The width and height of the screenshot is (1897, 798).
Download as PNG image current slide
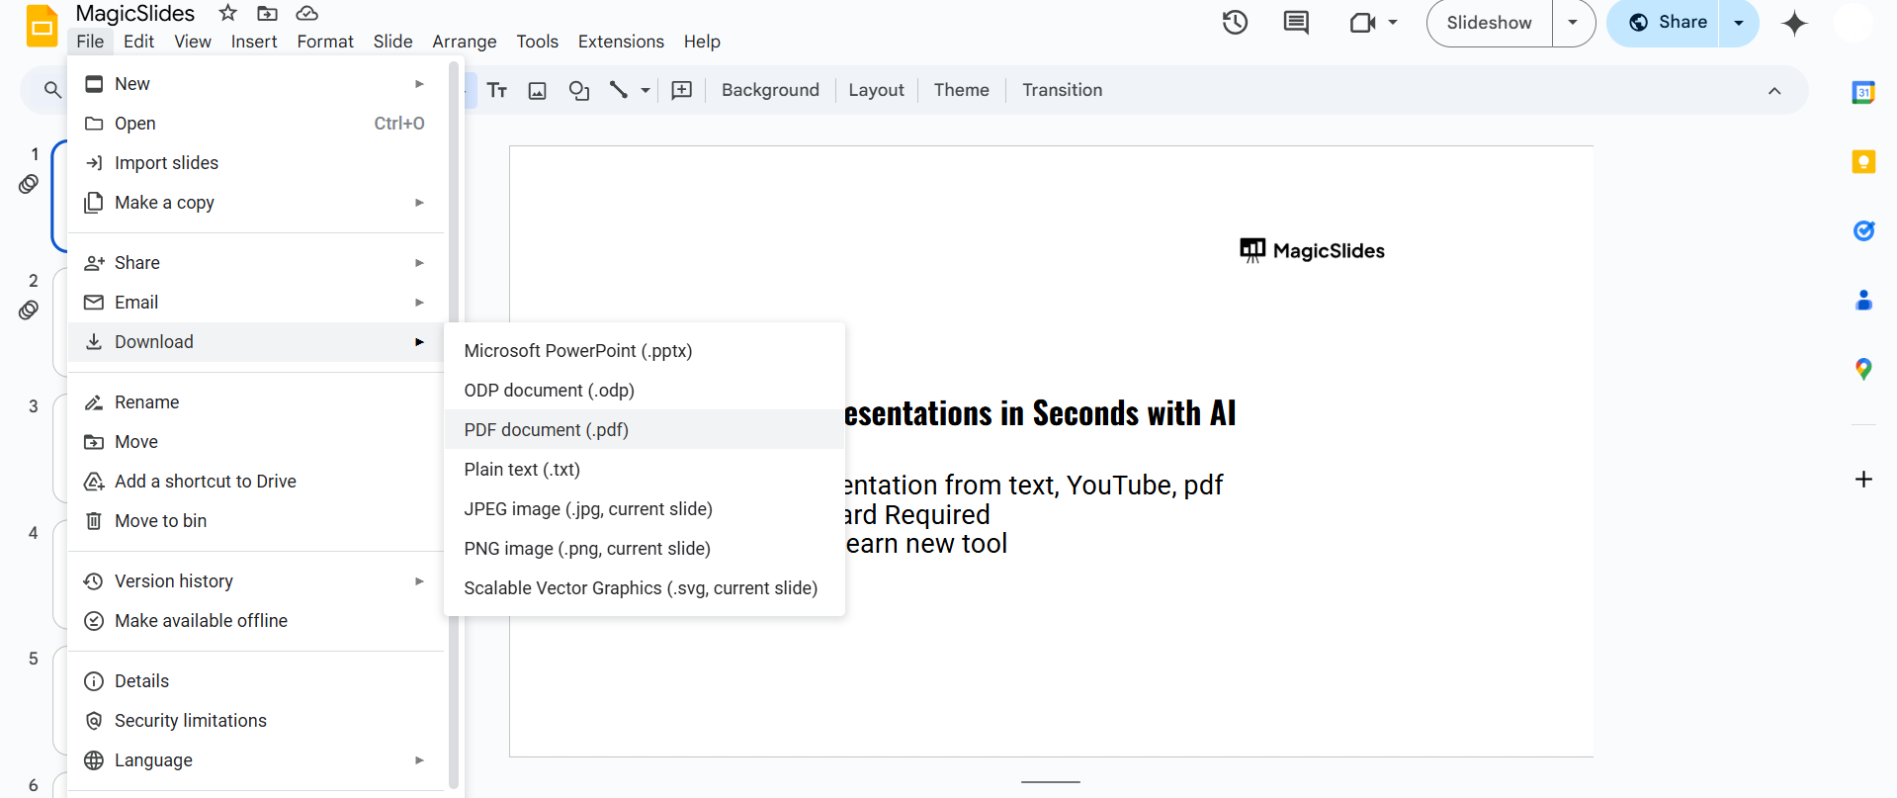tap(645, 549)
